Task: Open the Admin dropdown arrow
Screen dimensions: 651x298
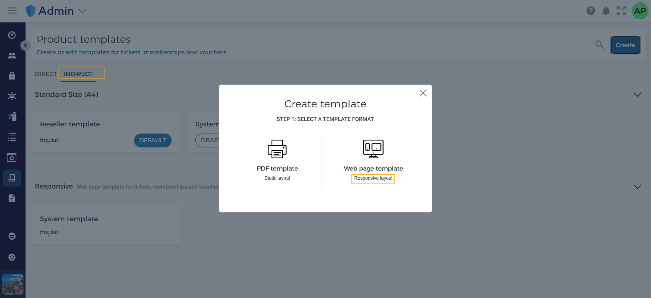Action: (82, 11)
